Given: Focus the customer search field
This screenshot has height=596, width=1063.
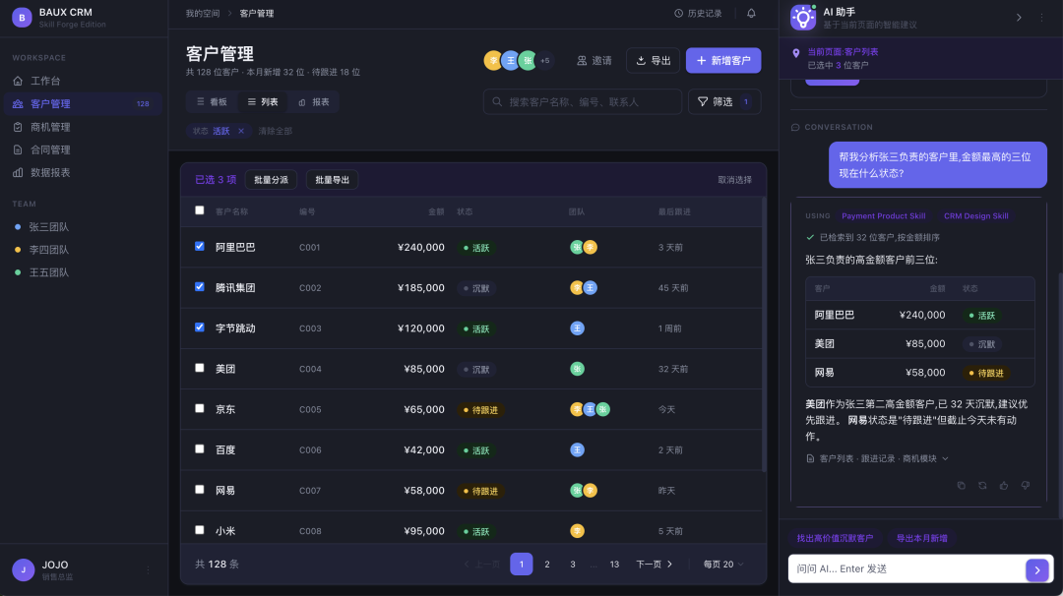Looking at the screenshot, I should (583, 101).
